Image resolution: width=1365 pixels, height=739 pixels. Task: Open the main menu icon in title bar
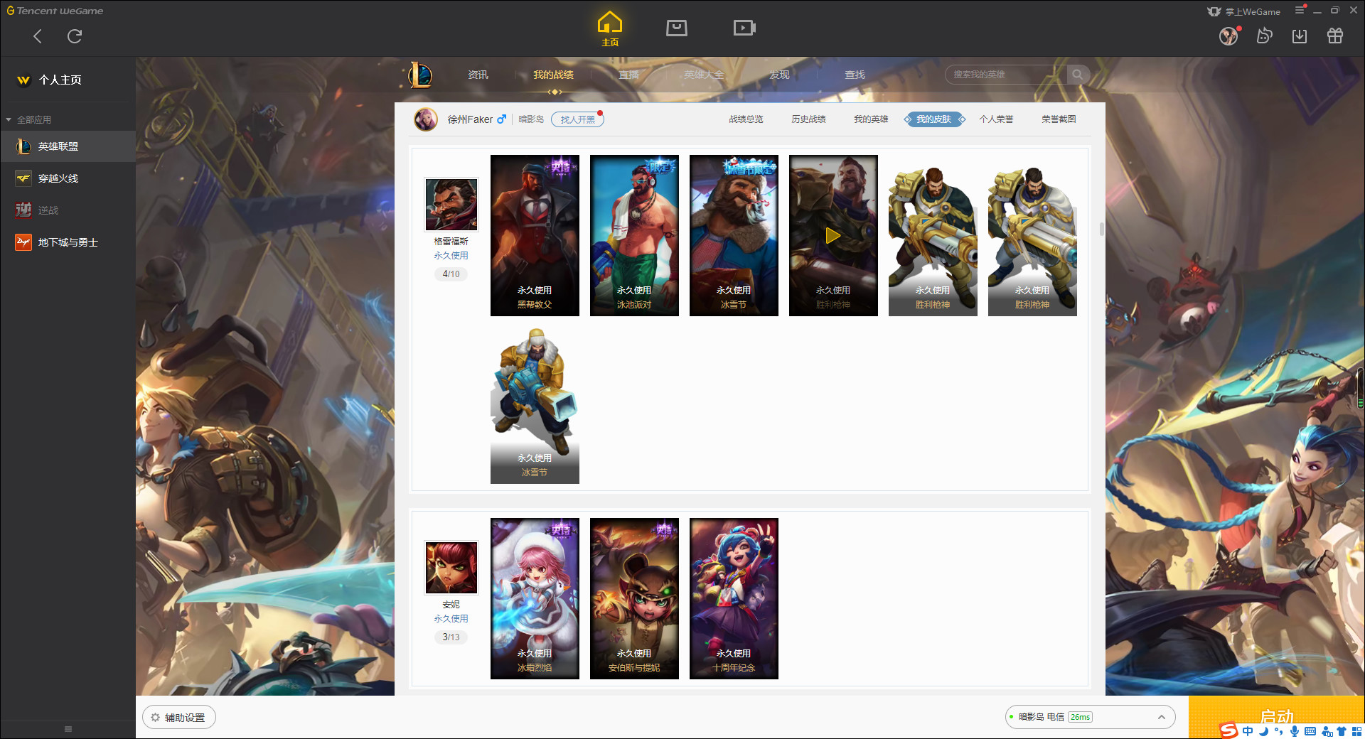1299,10
